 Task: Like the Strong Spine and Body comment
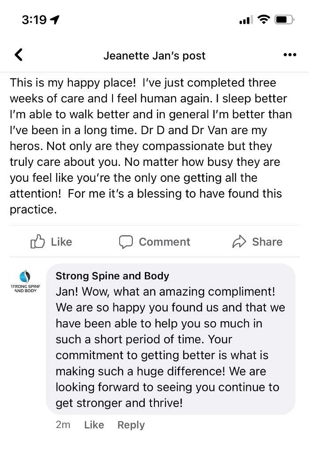click(x=94, y=425)
